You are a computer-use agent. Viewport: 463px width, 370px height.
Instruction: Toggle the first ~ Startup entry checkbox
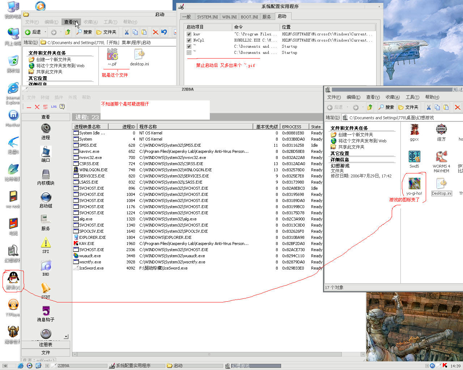[x=189, y=47]
